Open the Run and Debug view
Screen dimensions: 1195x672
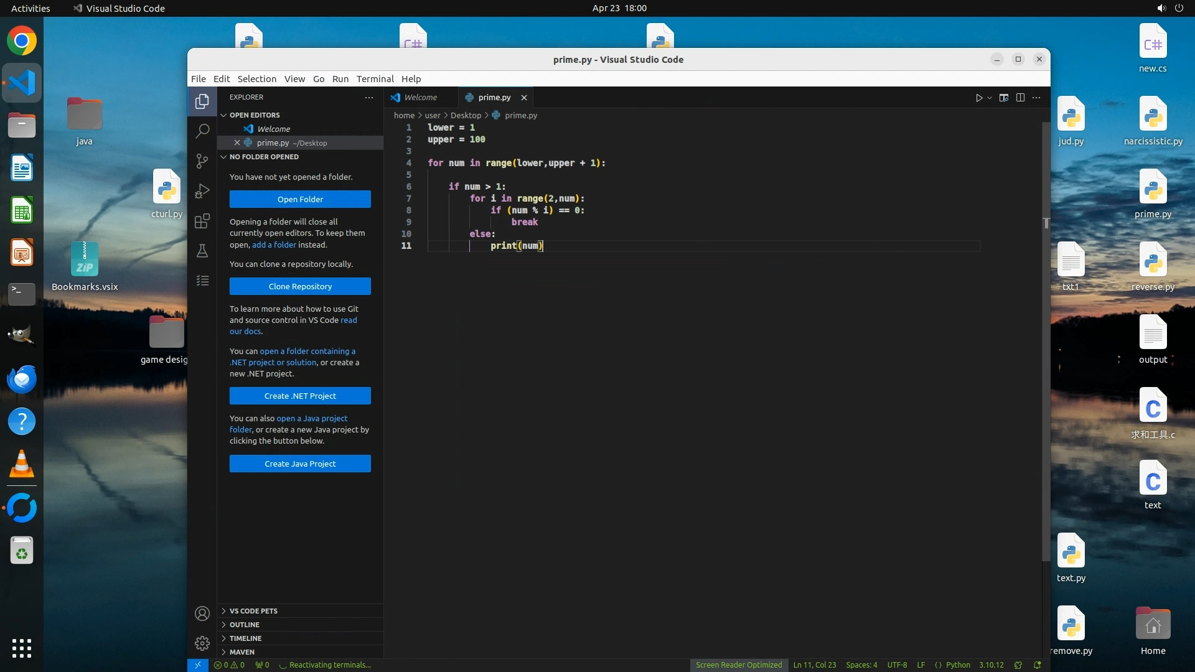(202, 191)
